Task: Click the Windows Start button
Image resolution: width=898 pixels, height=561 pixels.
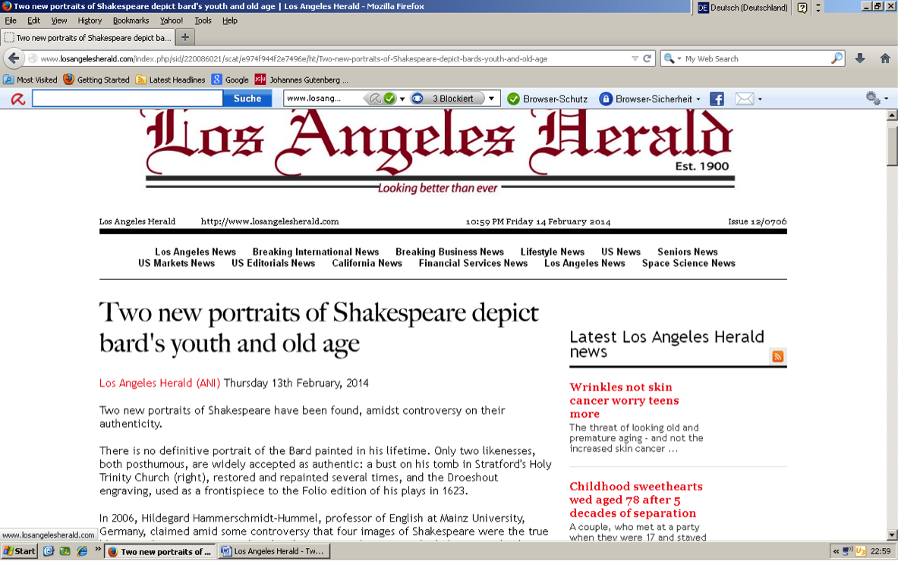Action: (x=20, y=551)
